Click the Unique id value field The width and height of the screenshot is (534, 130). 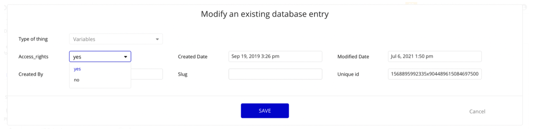[434, 74]
